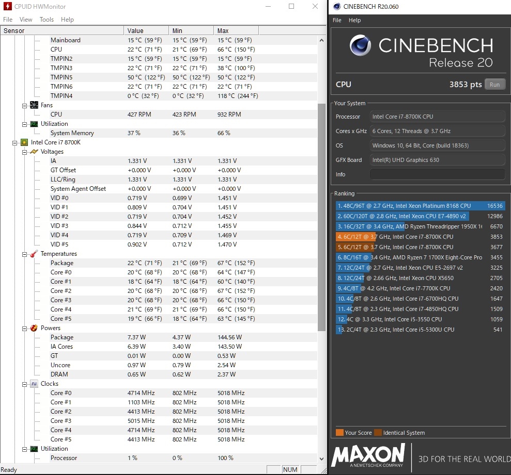Click the scrollbar up arrow in HWMonitor
The width and height of the screenshot is (511, 475).
point(321,40)
